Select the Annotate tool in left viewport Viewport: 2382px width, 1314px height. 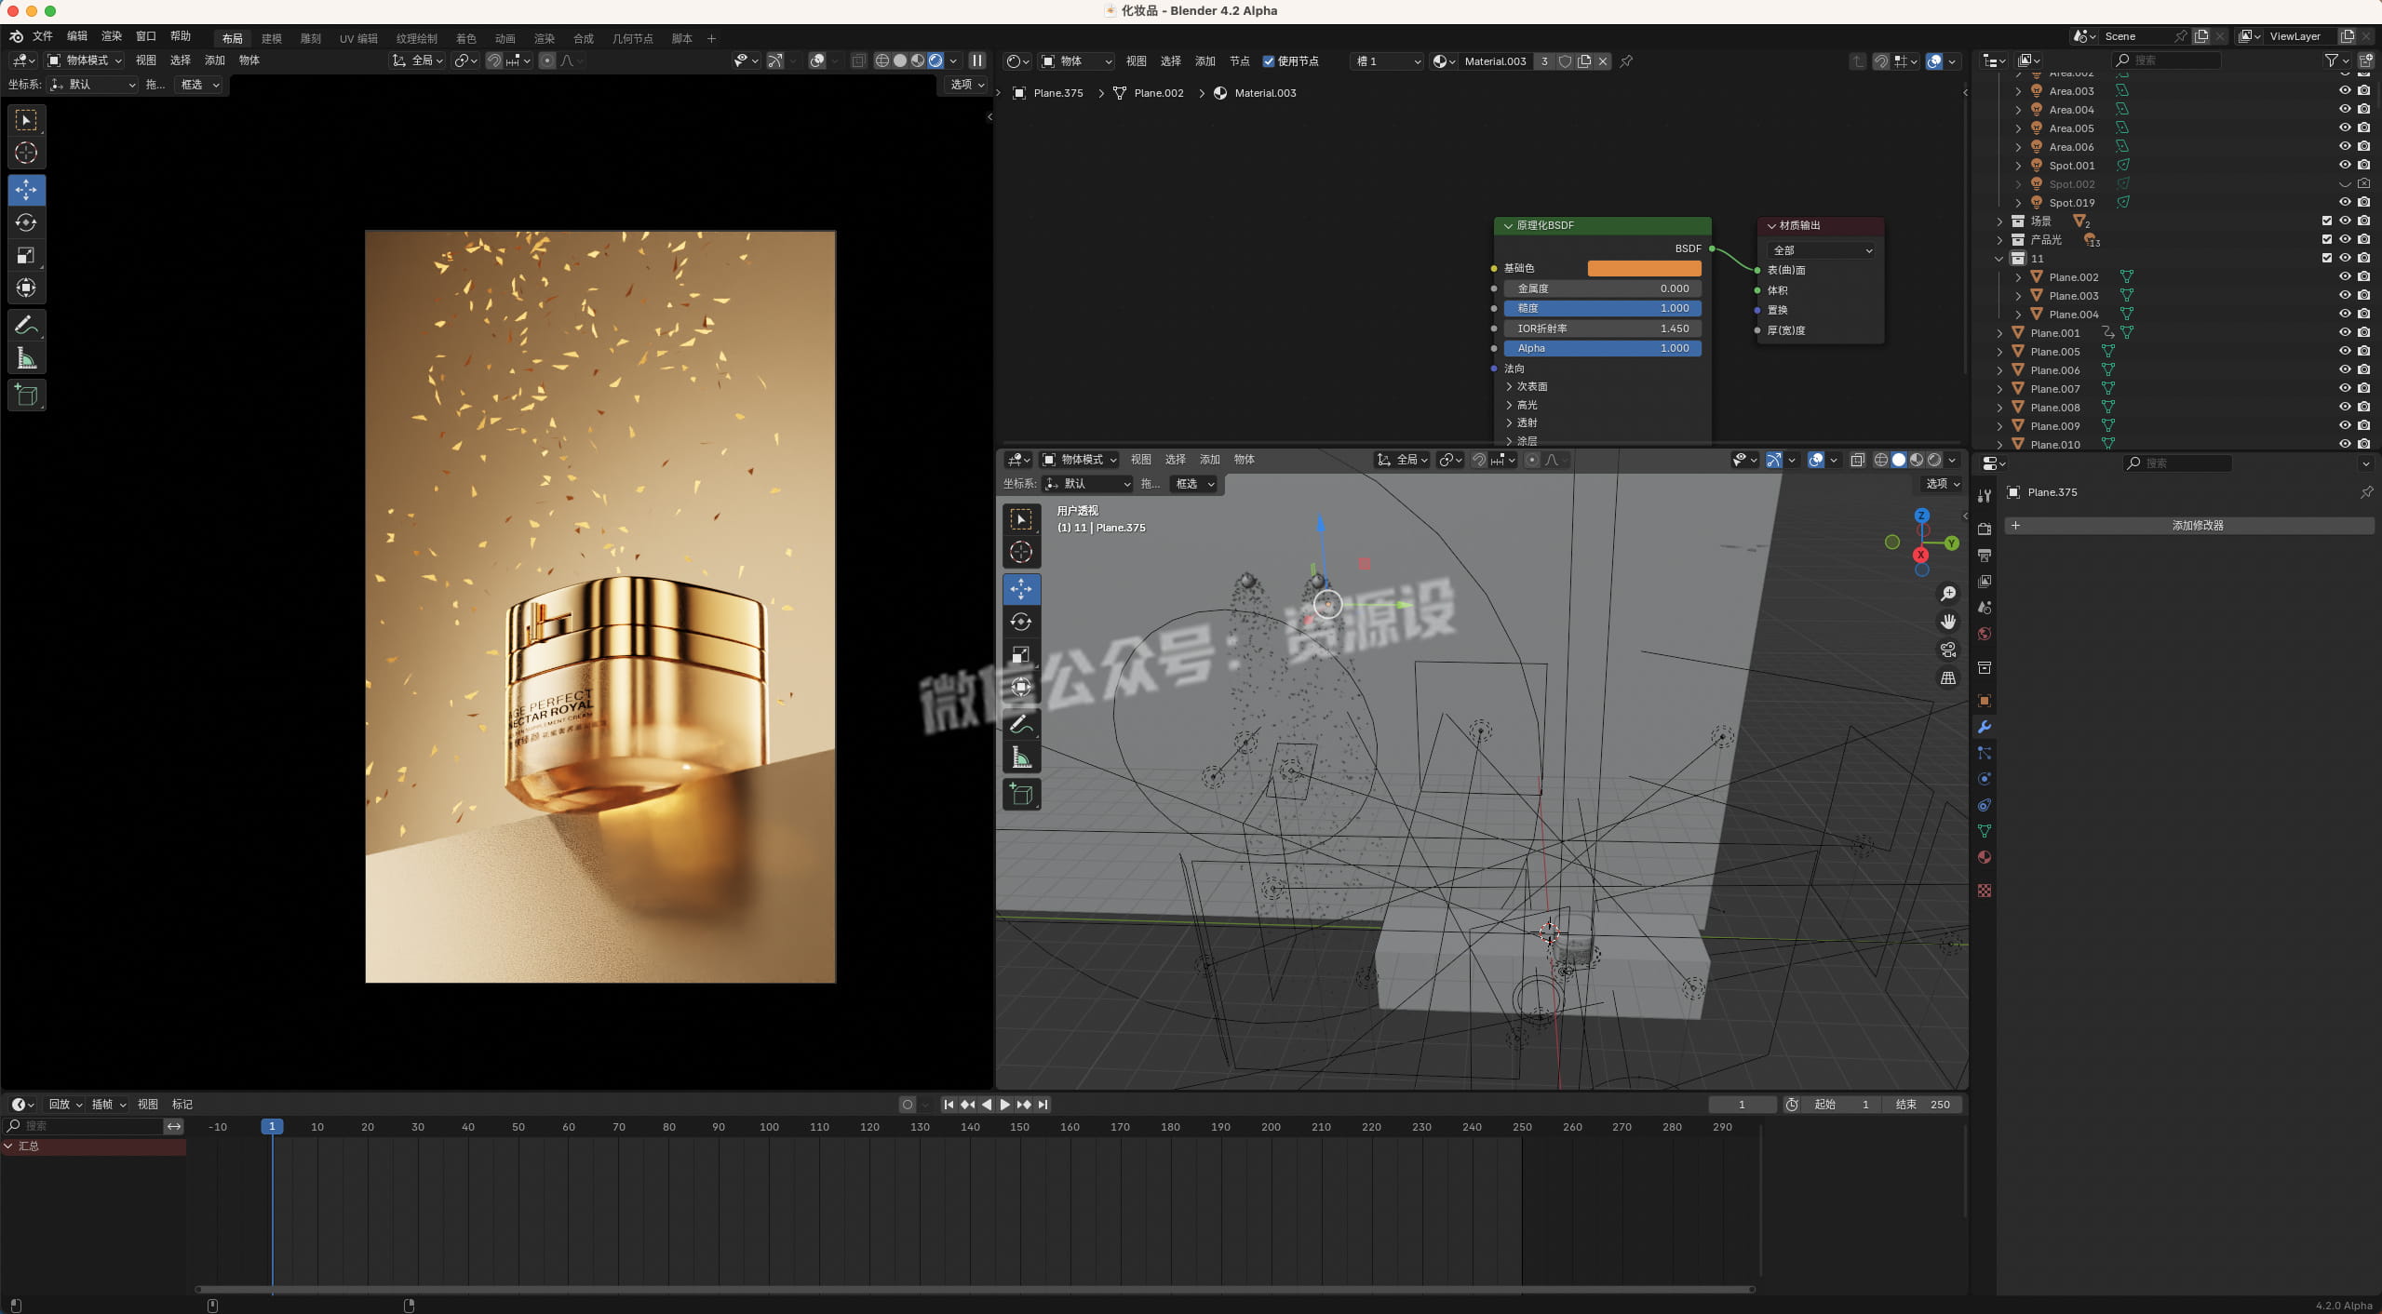(x=26, y=325)
